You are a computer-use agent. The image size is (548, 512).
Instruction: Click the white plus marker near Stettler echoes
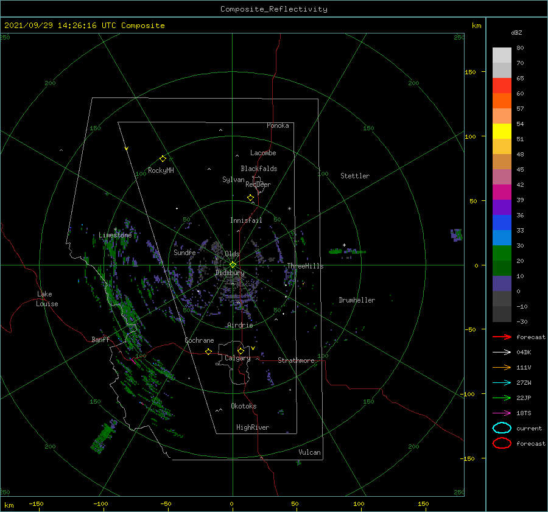[x=344, y=245]
